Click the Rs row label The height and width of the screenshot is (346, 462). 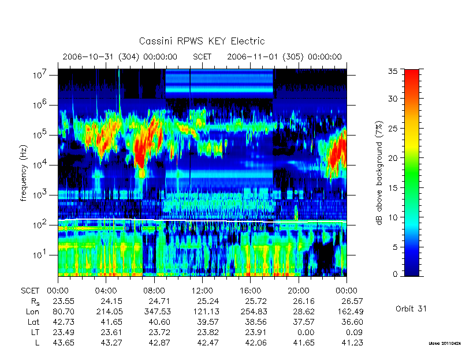[35, 302]
